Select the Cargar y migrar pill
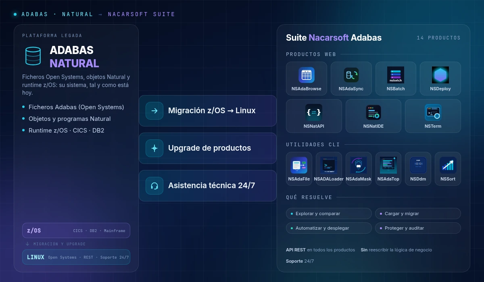 (418, 214)
